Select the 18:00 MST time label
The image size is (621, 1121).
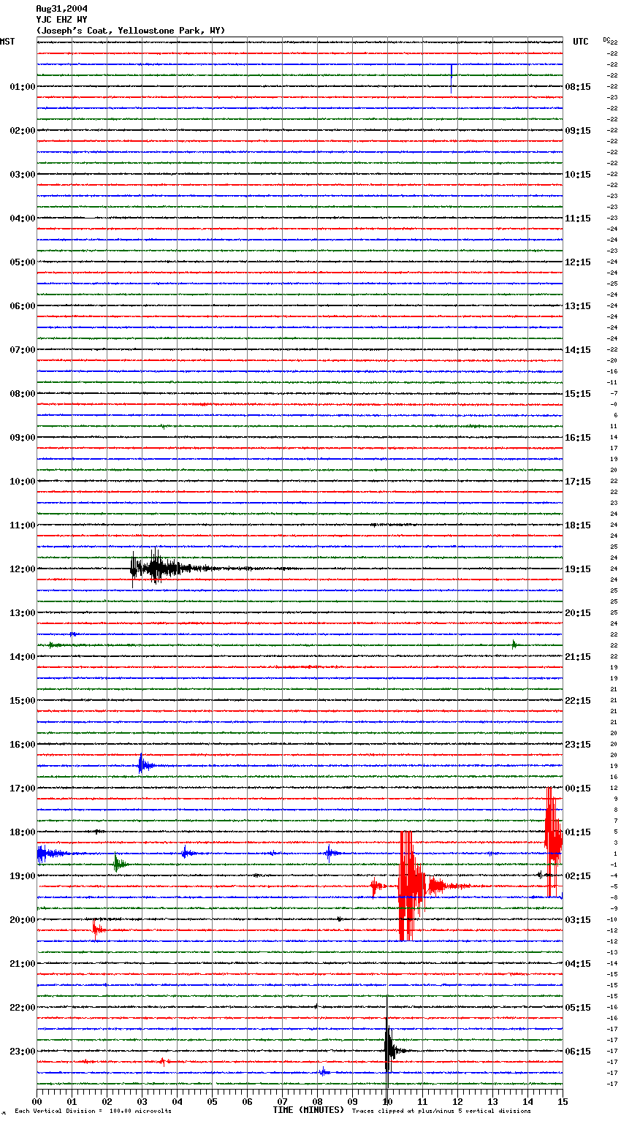click(x=23, y=832)
